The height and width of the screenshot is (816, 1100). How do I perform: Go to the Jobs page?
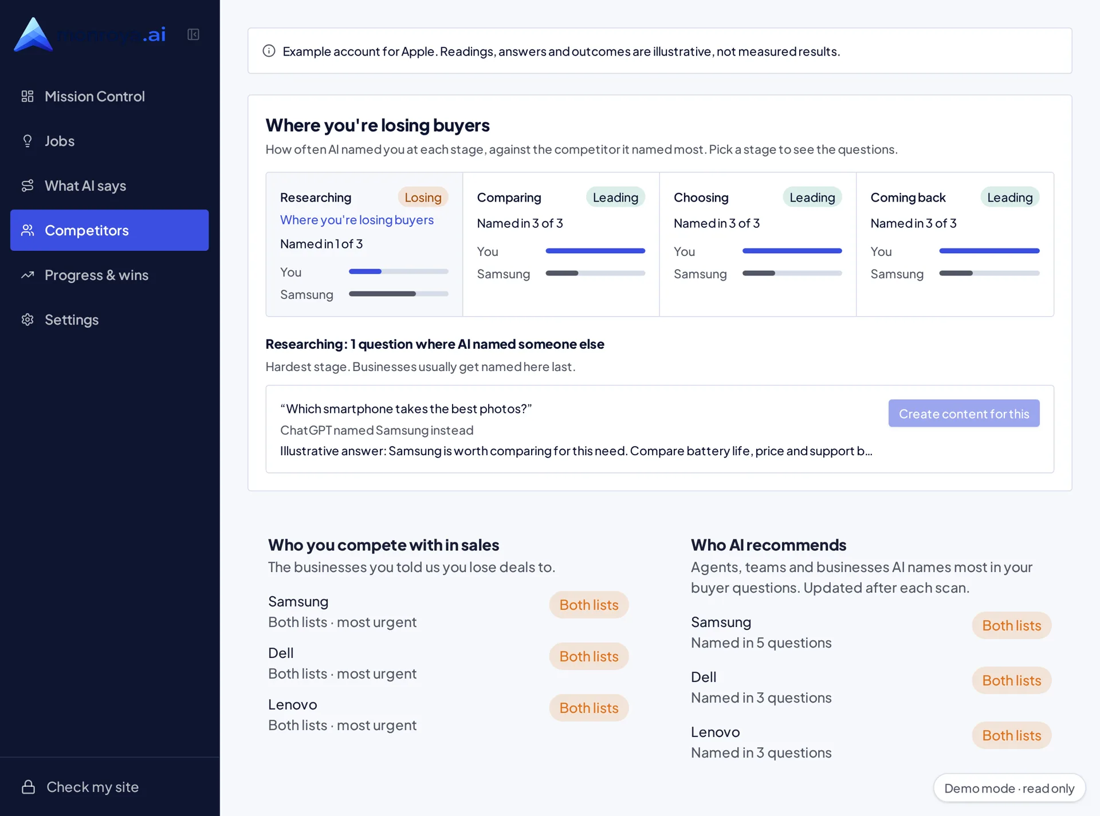(x=109, y=141)
